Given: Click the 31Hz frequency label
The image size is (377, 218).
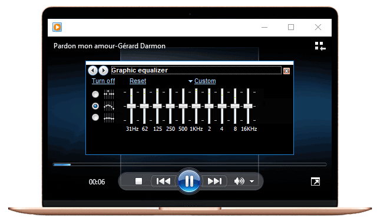Looking at the screenshot, I should click(132, 129).
